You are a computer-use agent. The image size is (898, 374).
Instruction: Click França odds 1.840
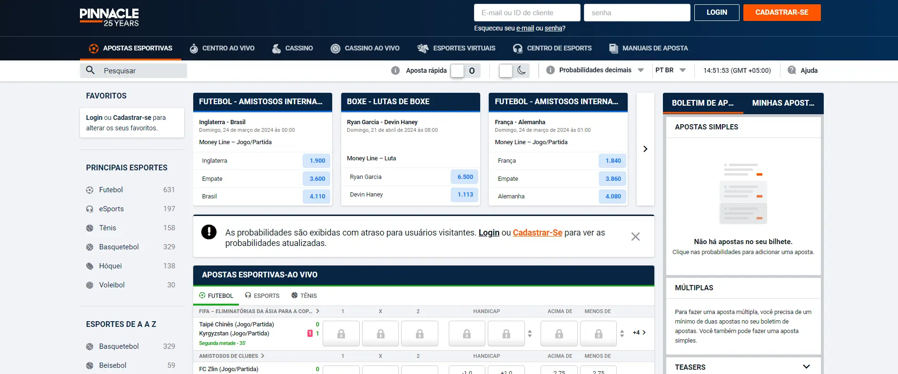(x=613, y=161)
